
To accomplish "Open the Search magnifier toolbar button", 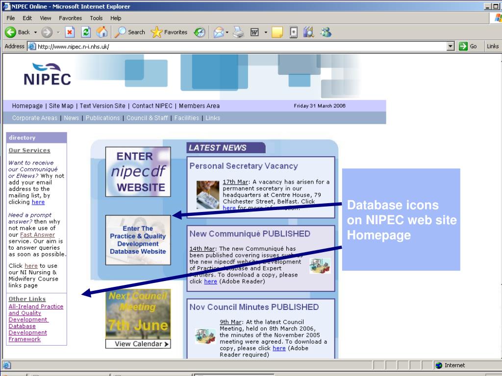I will (x=129, y=32).
